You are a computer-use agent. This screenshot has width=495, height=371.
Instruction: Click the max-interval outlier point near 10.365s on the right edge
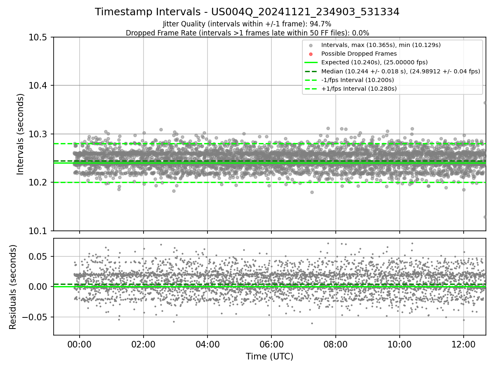click(x=485, y=103)
